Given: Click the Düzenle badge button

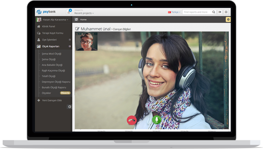Looking at the screenshot, I should (65, 93).
